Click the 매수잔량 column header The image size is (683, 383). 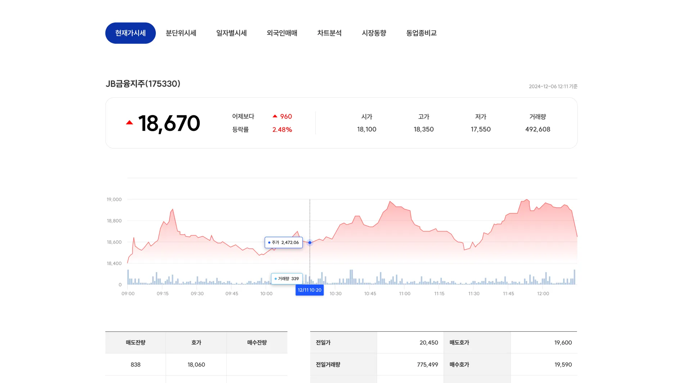[257, 343]
